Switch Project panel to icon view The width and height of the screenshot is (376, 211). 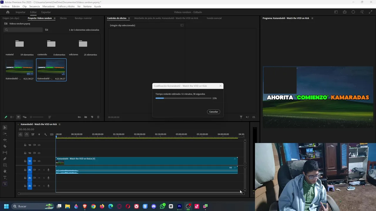(x=18, y=117)
